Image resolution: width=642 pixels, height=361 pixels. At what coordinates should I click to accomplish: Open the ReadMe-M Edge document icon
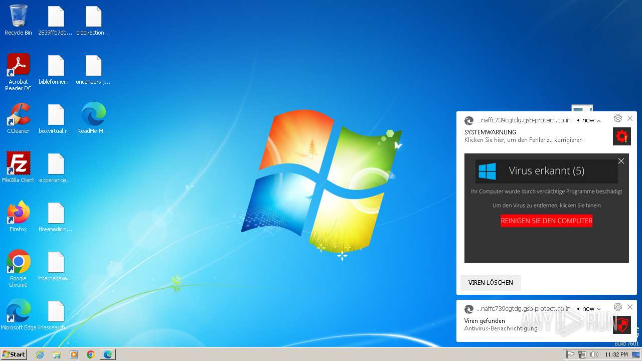[x=93, y=118]
